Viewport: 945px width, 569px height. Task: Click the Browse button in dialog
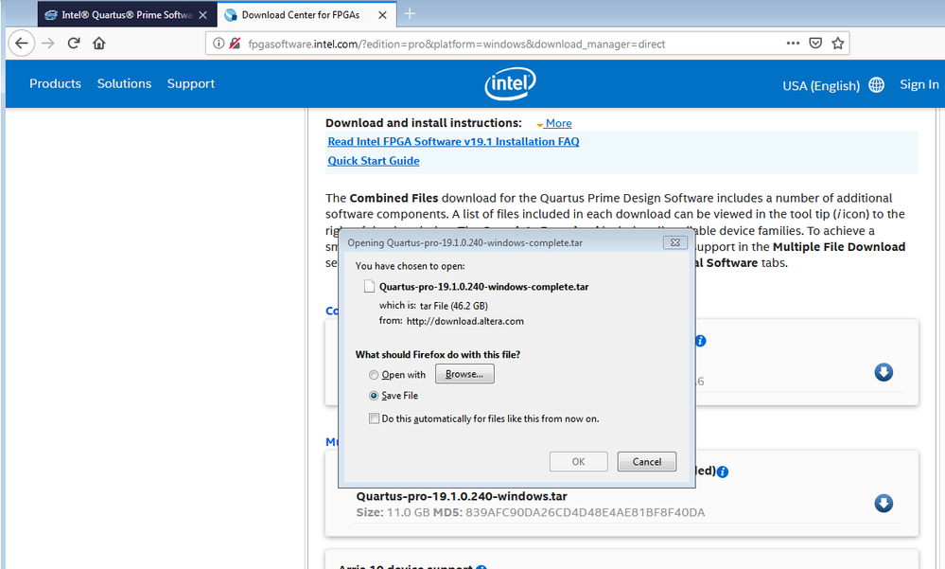464,374
